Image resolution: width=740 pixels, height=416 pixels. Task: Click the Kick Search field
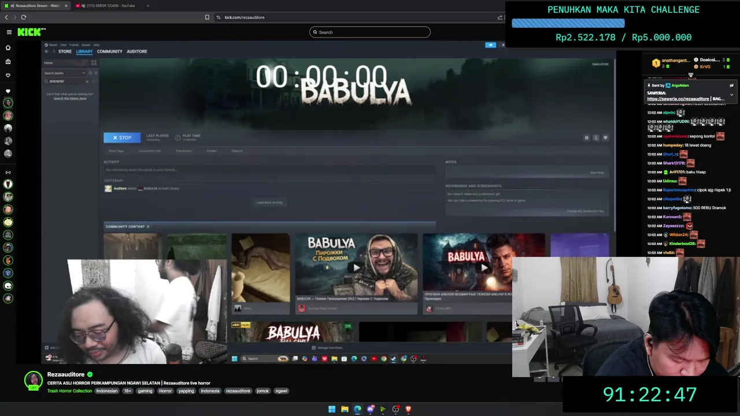point(370,32)
